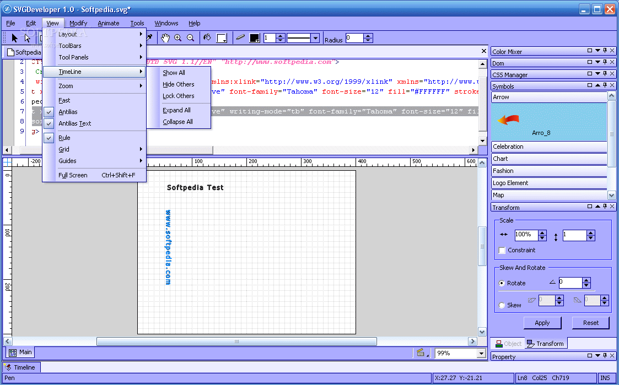619x385 pixels.
Task: Open the line style dropdown
Action: [x=315, y=38]
